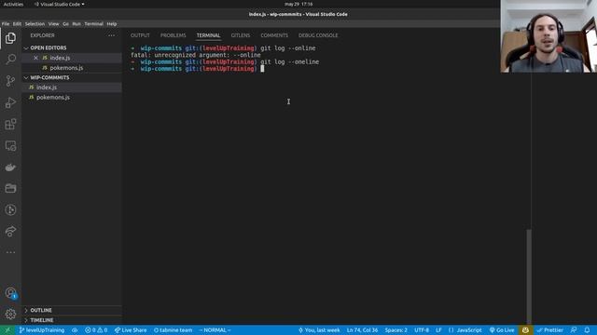Open the Accounts icon

tap(10, 293)
